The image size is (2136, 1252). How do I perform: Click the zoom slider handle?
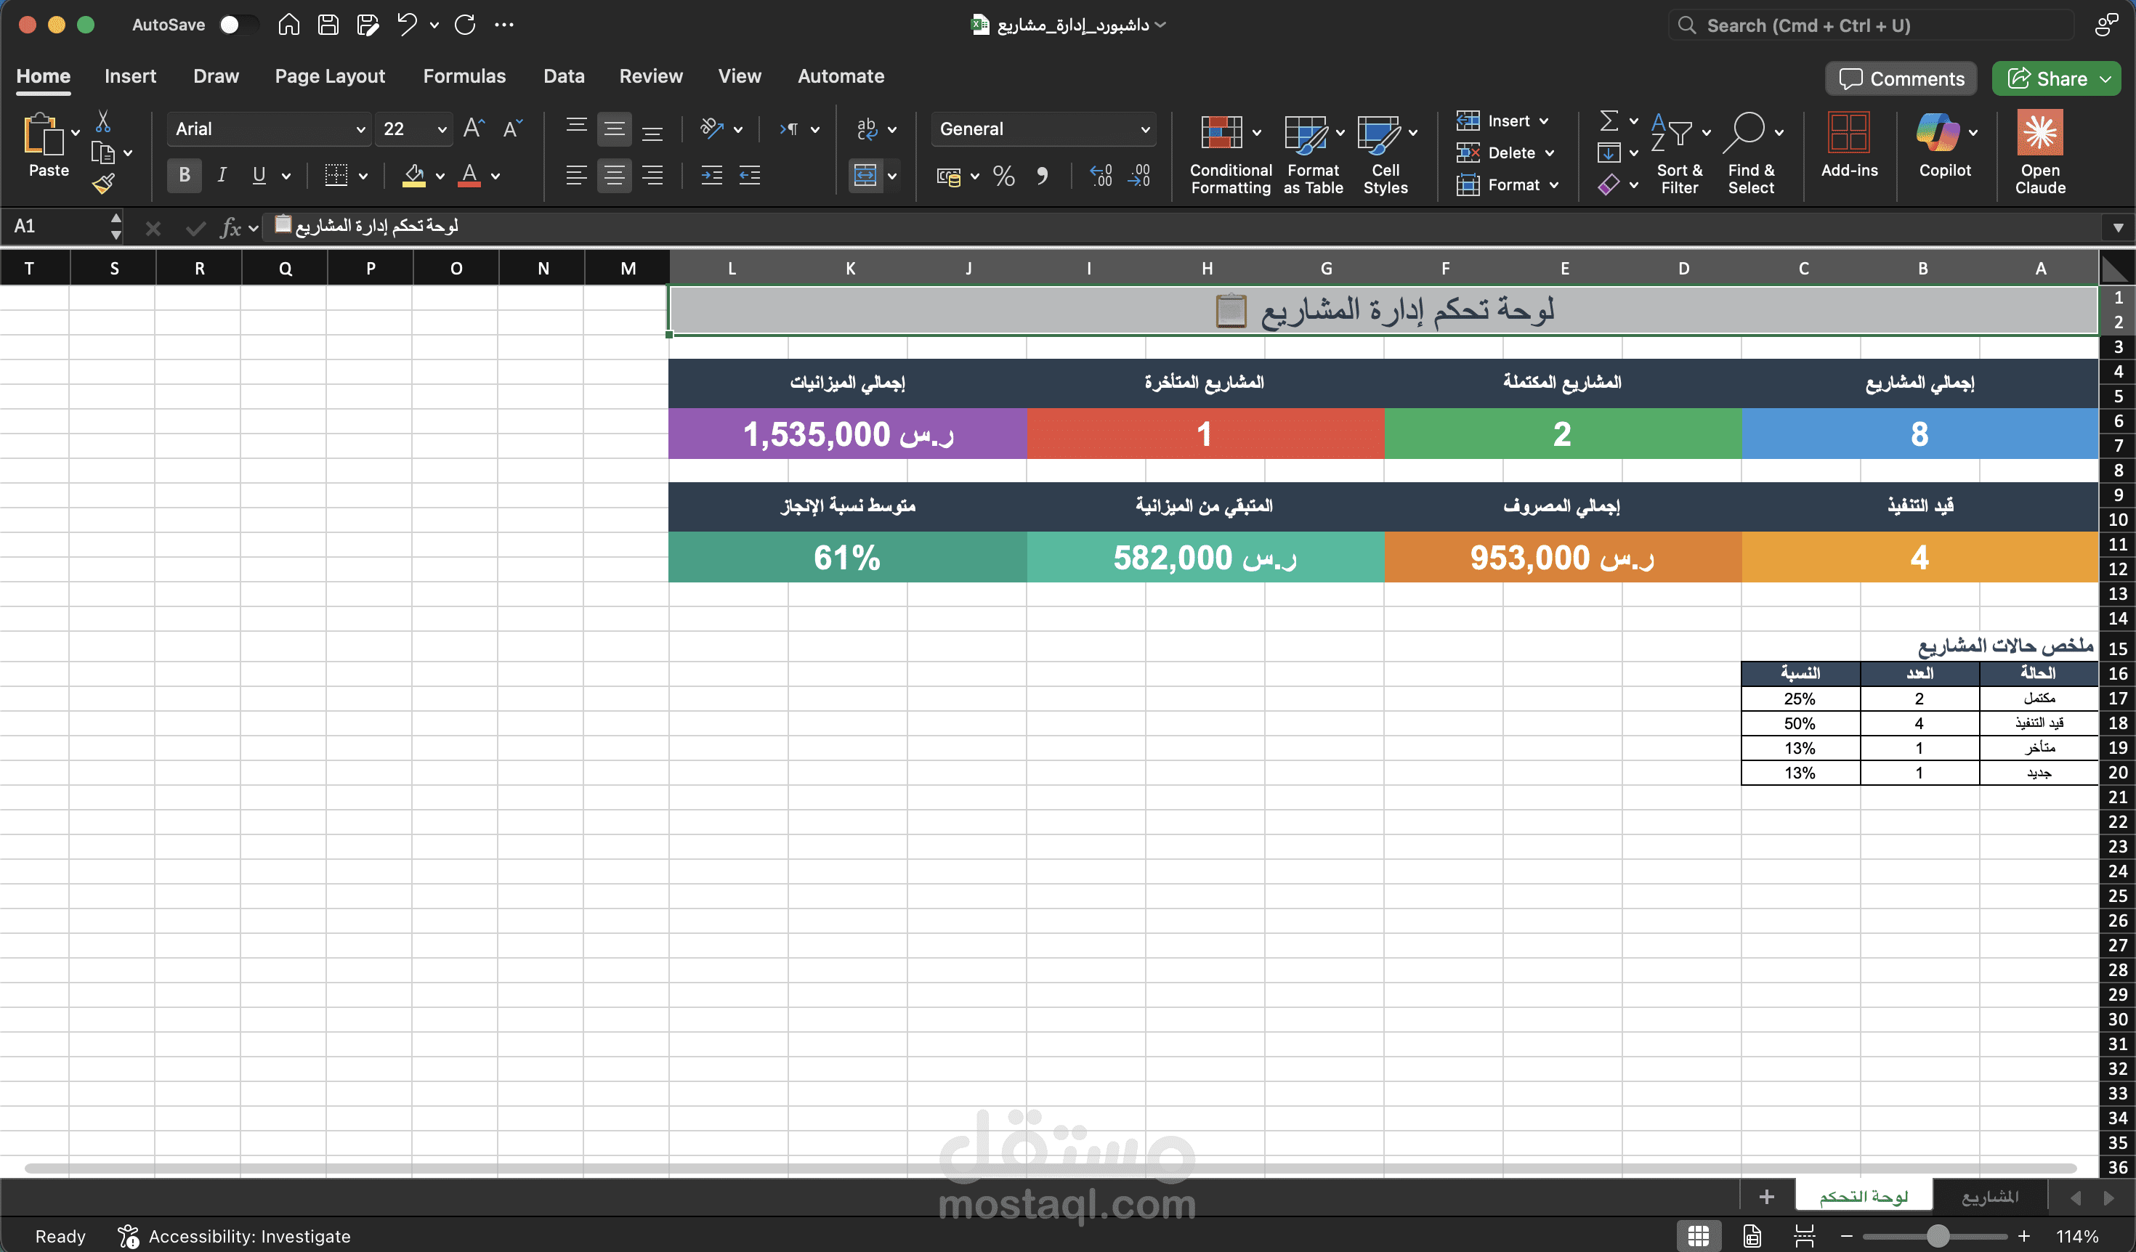(1937, 1236)
